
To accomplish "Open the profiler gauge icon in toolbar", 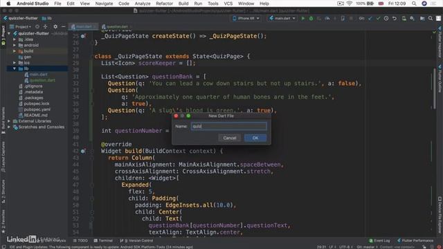I will click(327, 19).
